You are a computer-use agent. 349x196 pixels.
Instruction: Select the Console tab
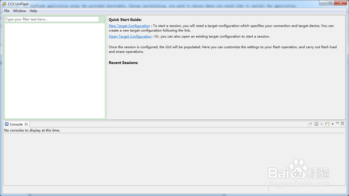tap(16, 124)
